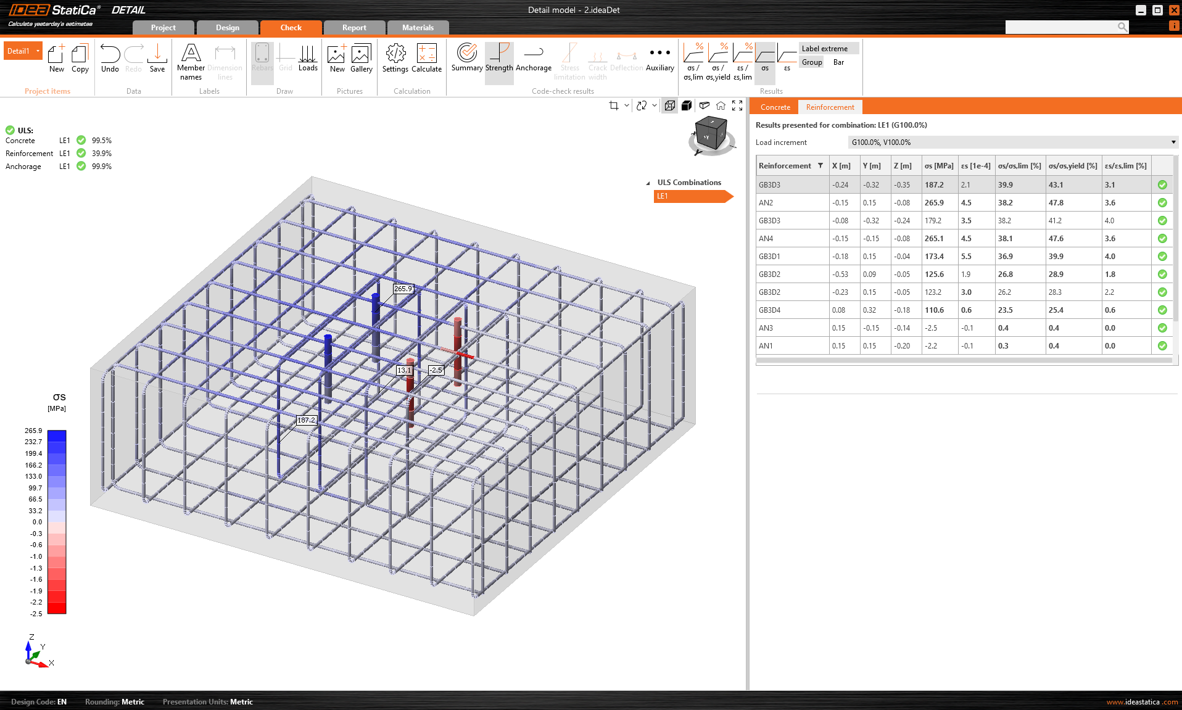This screenshot has height=710, width=1182.
Task: Save the project with the Save button
Action: click(x=157, y=59)
